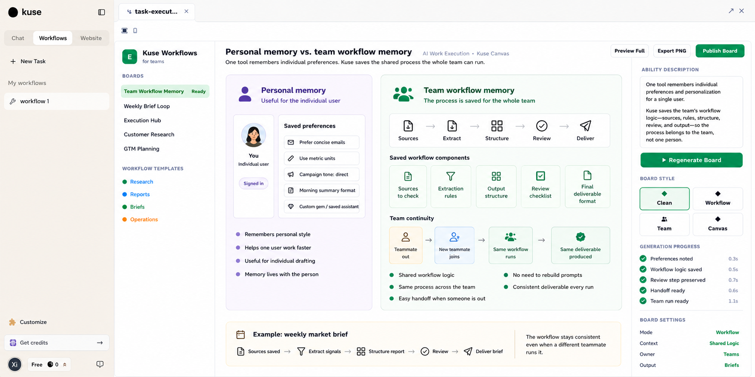Viewport: 755px width, 377px height.
Task: Select the Sources to check card
Action: point(408,187)
